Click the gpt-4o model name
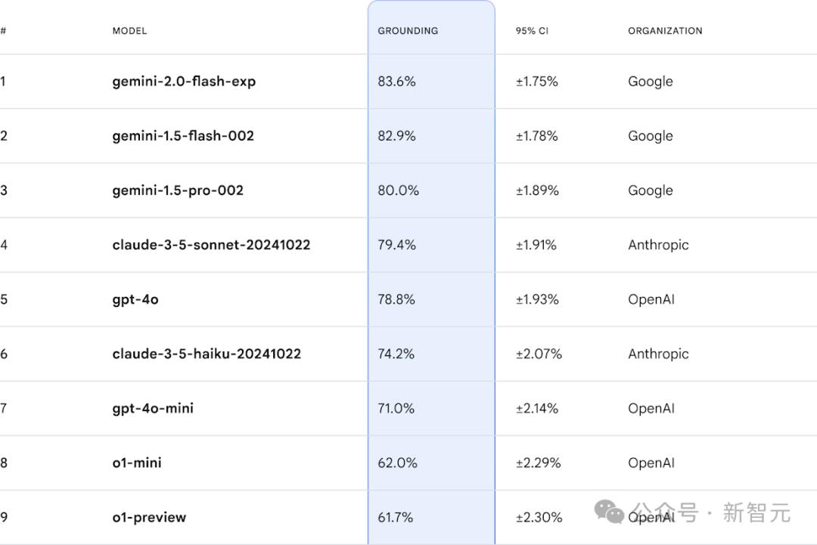This screenshot has height=545, width=817. (135, 299)
